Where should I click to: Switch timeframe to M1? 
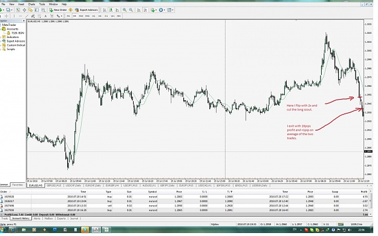click(68, 16)
